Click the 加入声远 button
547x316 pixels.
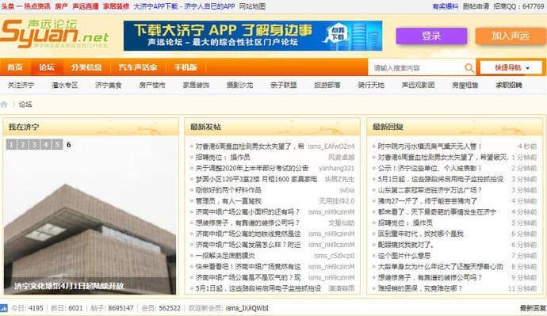coord(511,36)
